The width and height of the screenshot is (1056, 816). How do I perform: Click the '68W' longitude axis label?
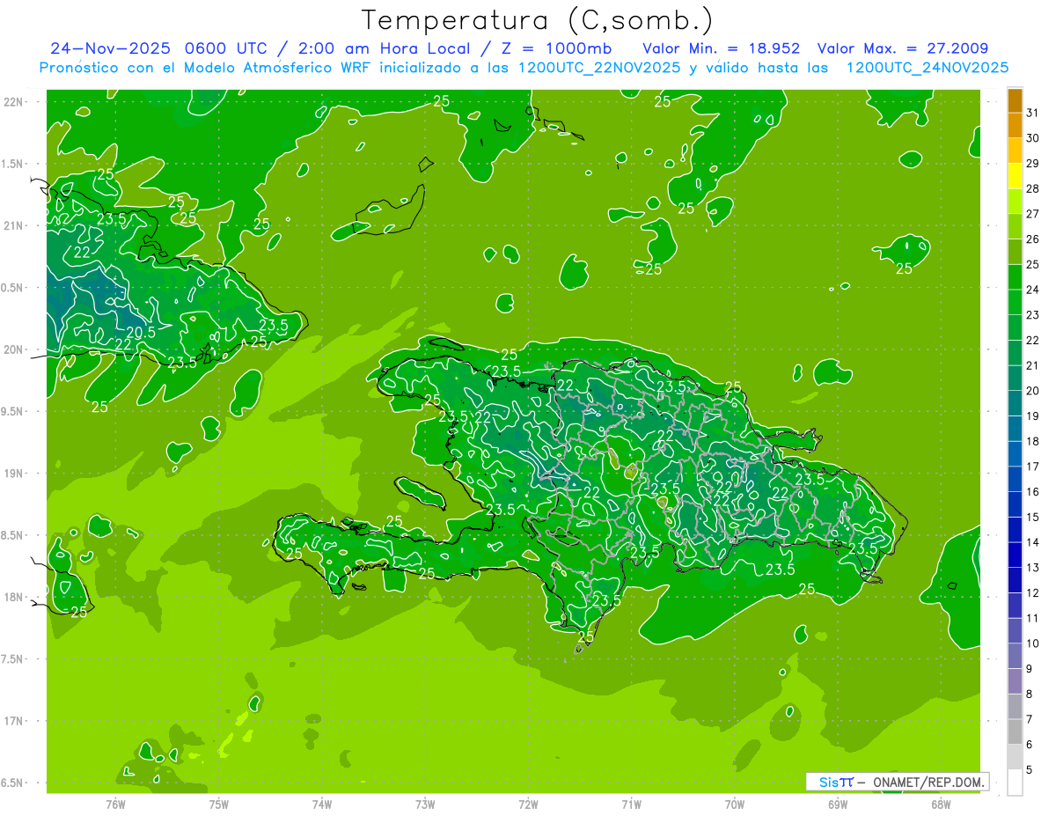(x=941, y=805)
